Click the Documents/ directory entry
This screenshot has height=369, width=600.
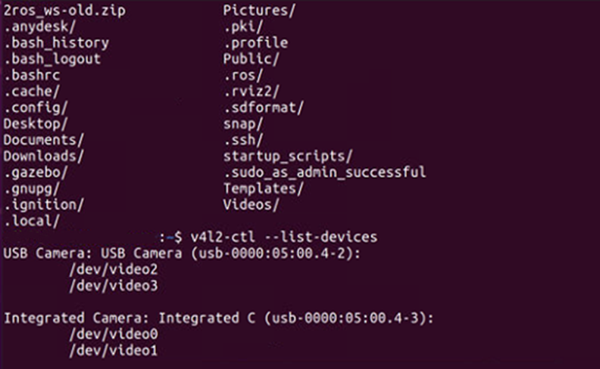44,140
